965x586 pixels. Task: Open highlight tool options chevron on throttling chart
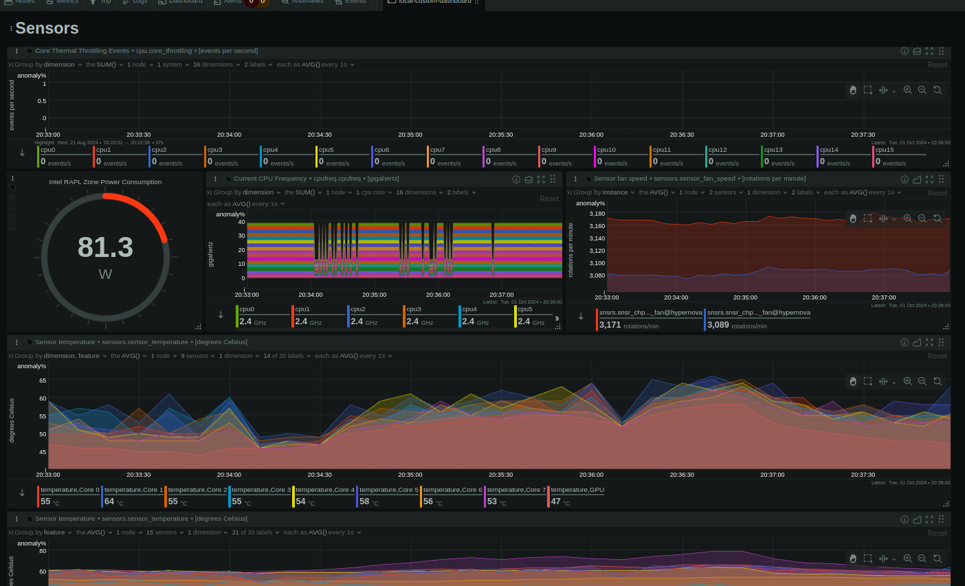pos(894,91)
